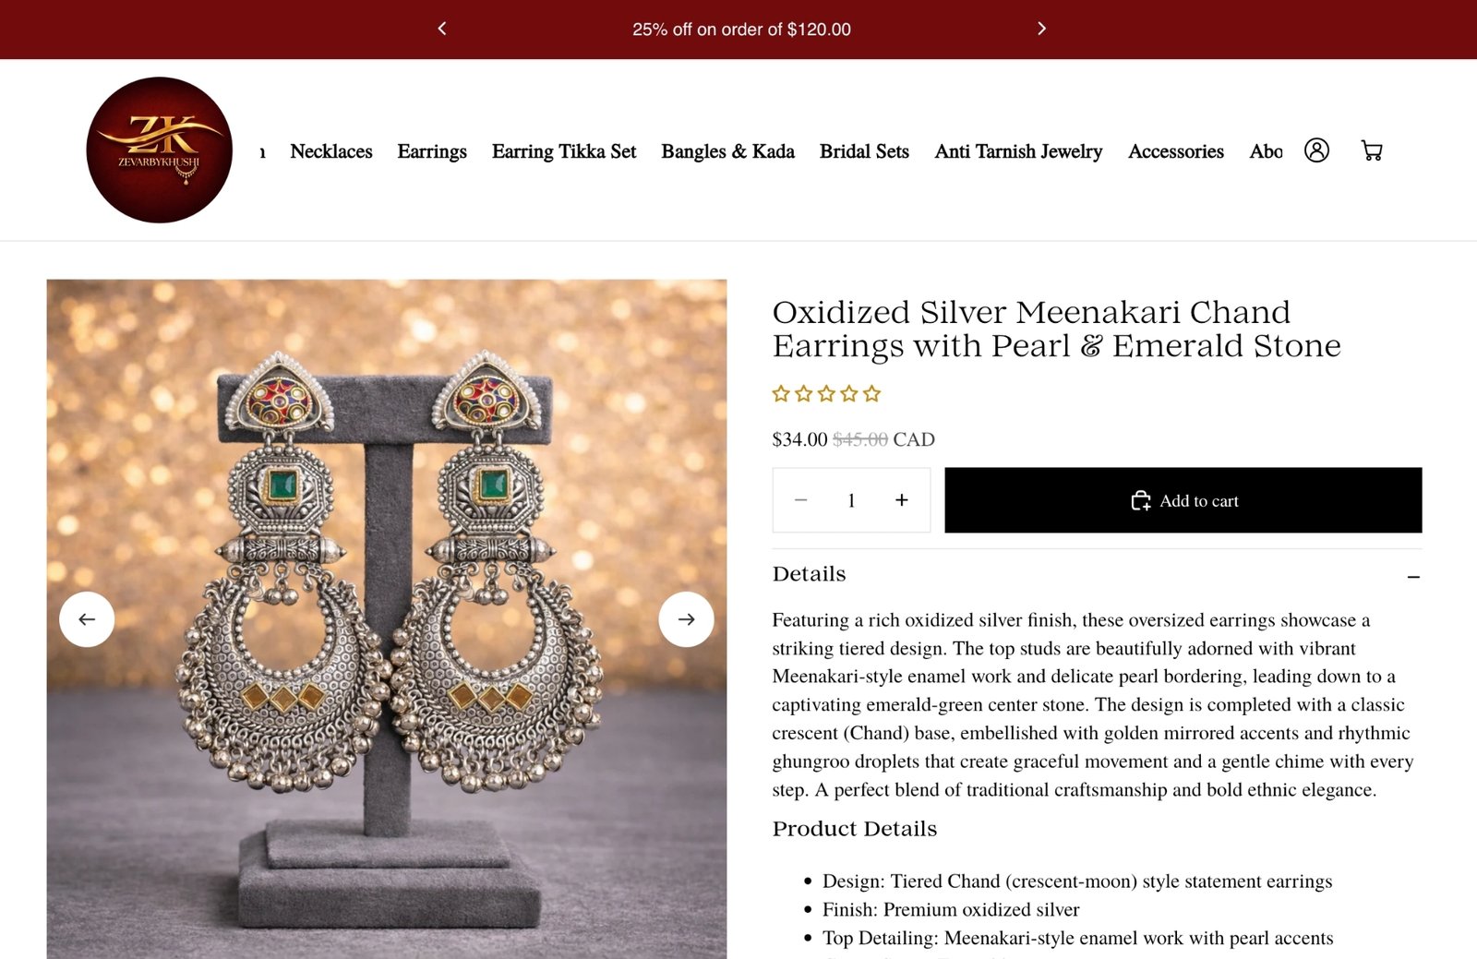Click the star rating icons
The width and height of the screenshot is (1477, 959).
tap(826, 394)
